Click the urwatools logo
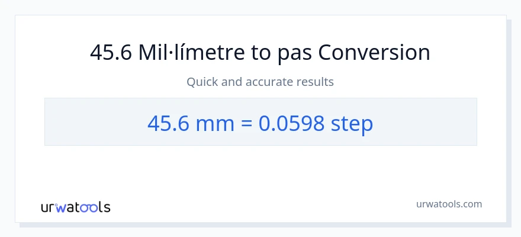 75,207
